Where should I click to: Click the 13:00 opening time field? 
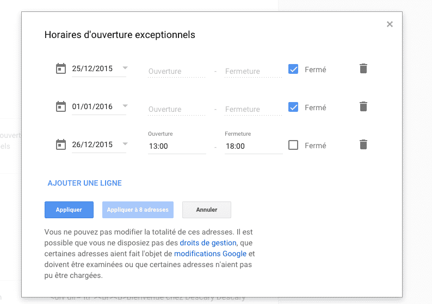(176, 146)
